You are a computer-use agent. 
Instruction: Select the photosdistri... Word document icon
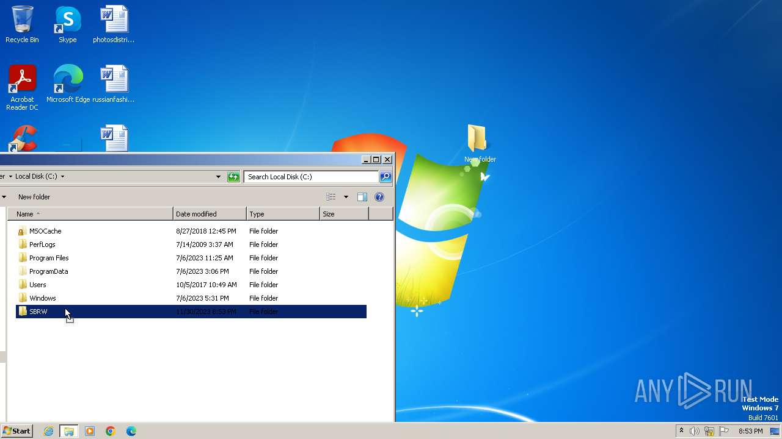pyautogui.click(x=114, y=24)
